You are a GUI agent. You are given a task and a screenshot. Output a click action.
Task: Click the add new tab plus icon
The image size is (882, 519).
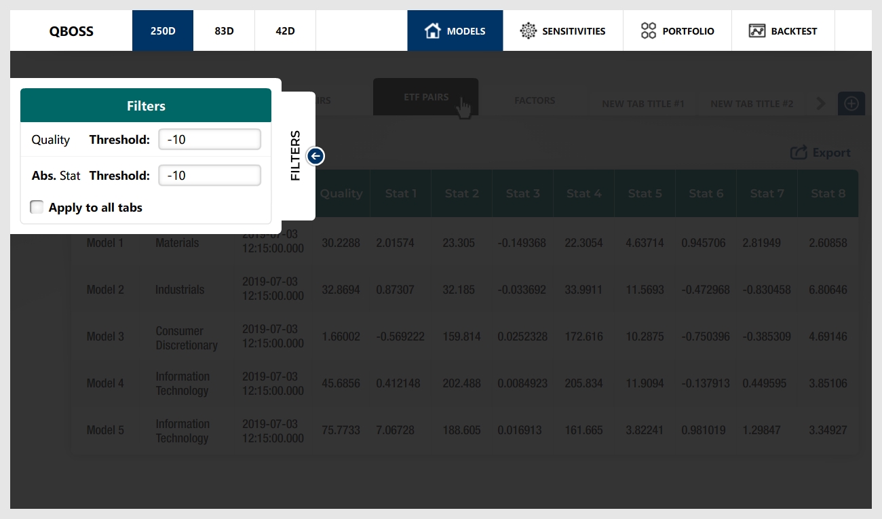(x=851, y=104)
